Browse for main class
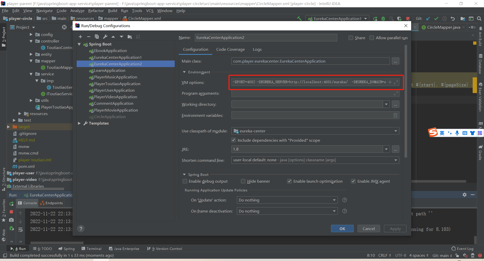 click(x=396, y=61)
